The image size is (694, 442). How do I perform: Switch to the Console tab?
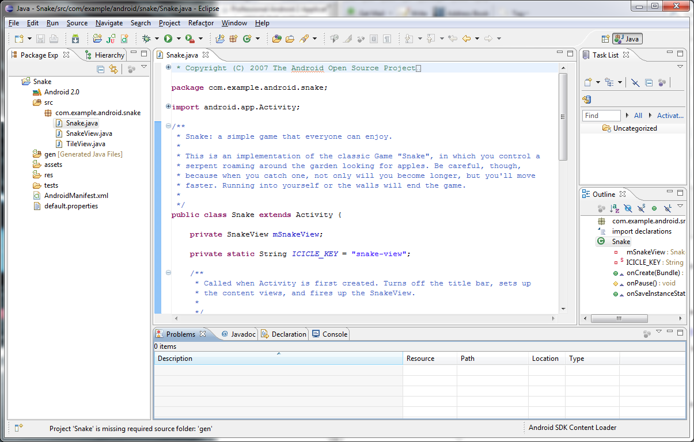coord(329,334)
